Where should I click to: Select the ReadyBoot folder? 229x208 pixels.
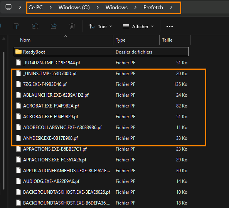point(101,52)
